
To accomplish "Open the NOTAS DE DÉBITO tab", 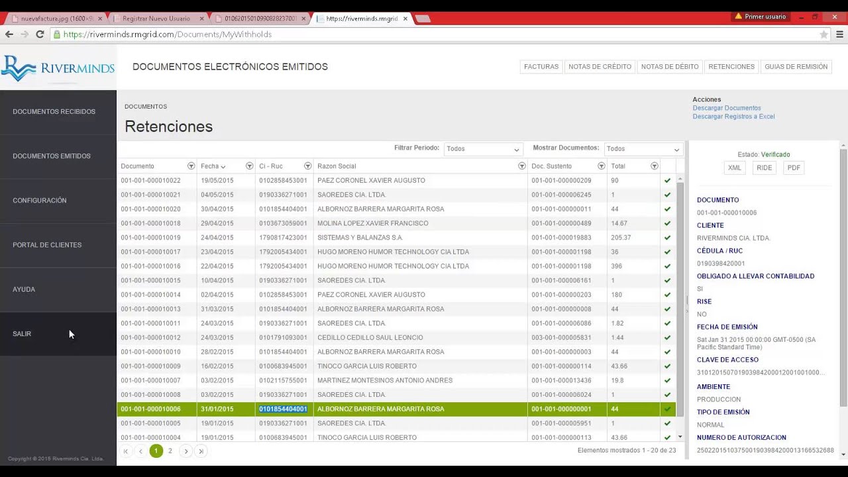I will pos(670,67).
